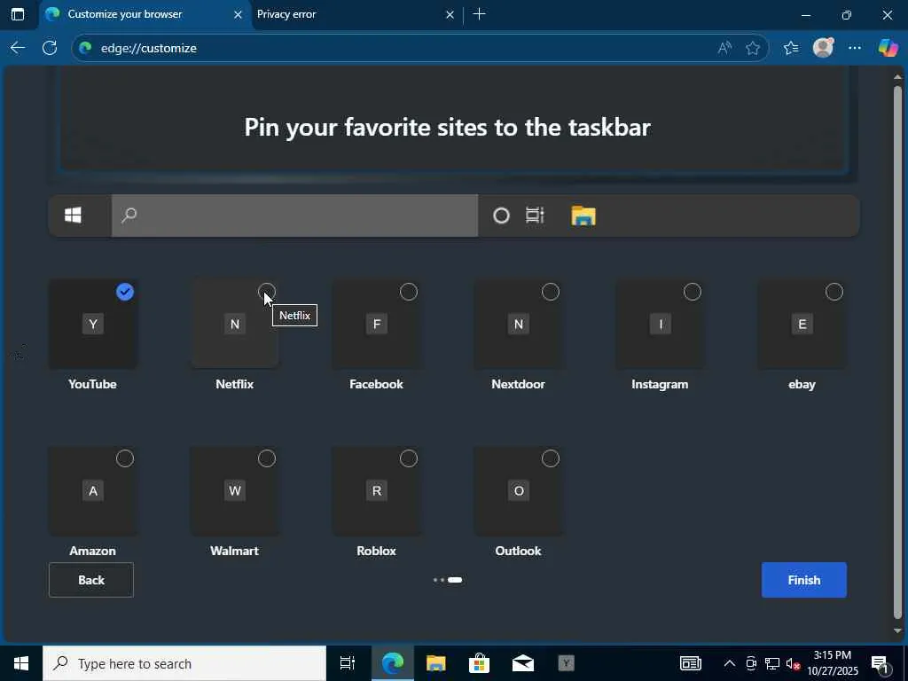Open Mail app from taskbar

522,663
